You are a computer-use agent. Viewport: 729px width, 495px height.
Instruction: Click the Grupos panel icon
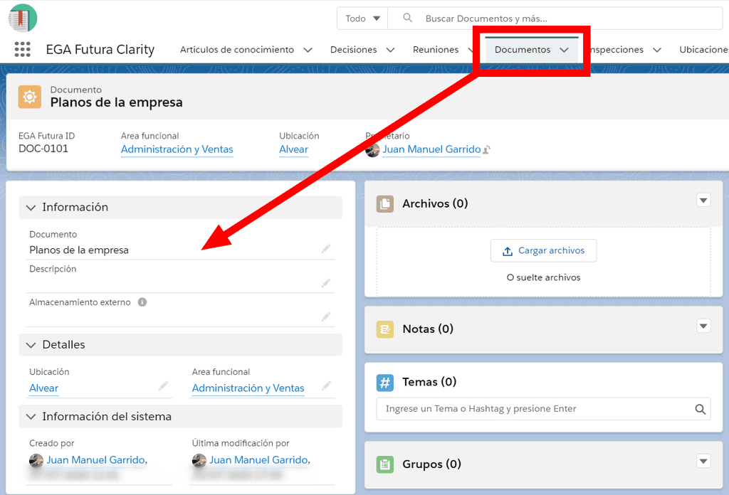point(385,464)
